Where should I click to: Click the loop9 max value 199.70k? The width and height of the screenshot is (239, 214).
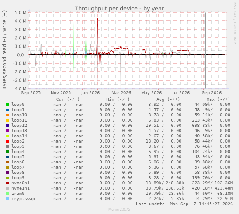[x=201, y=178]
